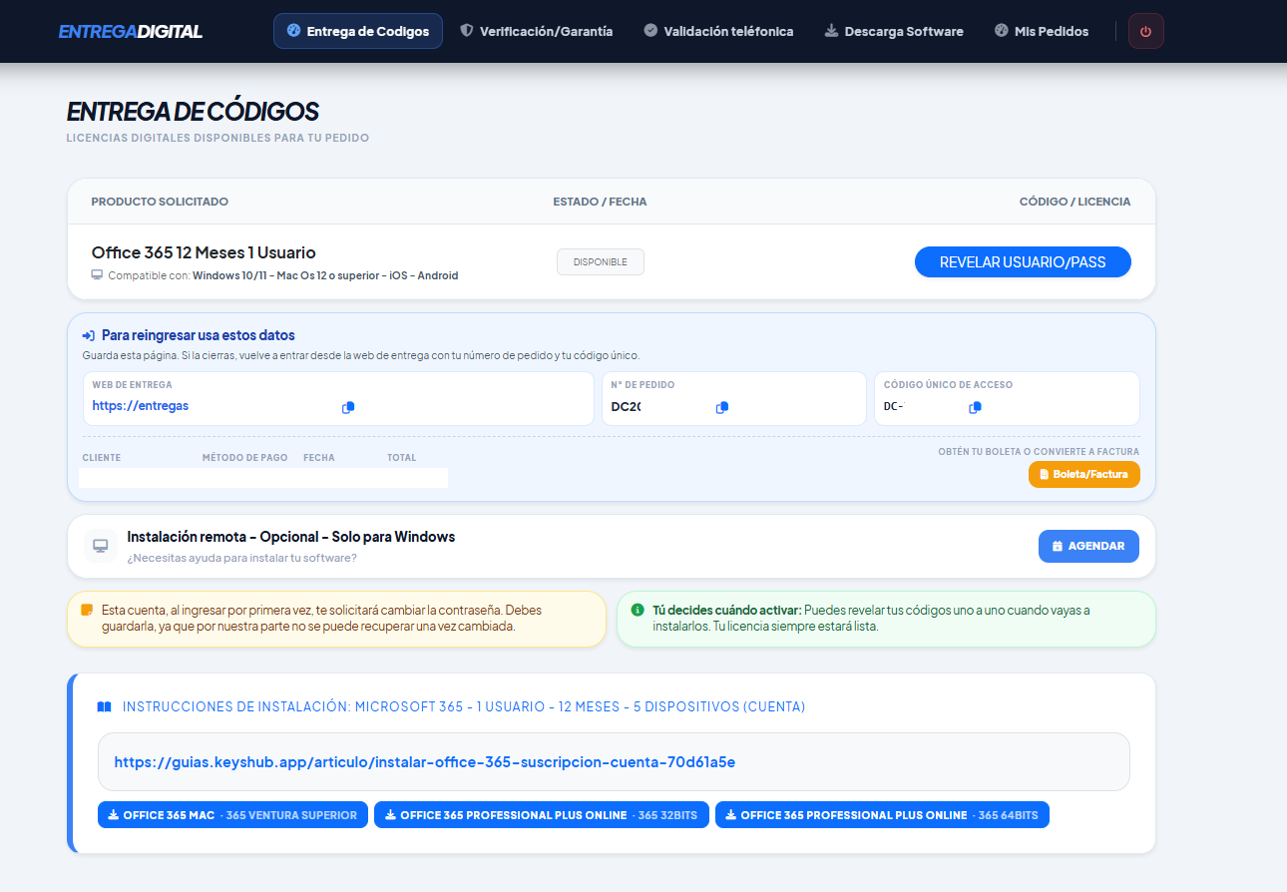Image resolution: width=1287 pixels, height=892 pixels.
Task: Click the Instrucciones de Instalación heading text
Action: (x=464, y=707)
